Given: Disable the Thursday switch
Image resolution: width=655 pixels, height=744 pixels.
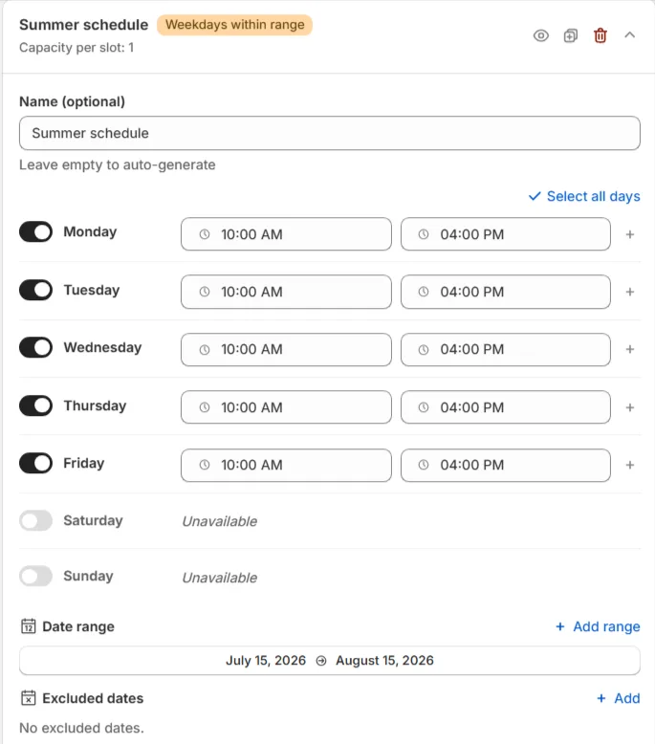Looking at the screenshot, I should pyautogui.click(x=35, y=405).
